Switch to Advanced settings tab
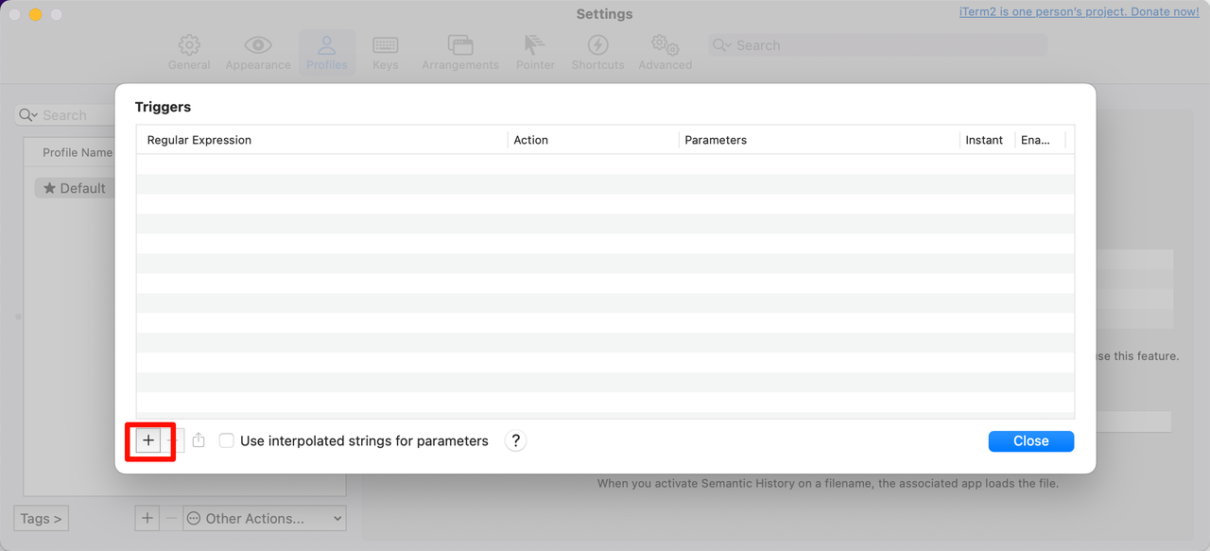 click(665, 52)
